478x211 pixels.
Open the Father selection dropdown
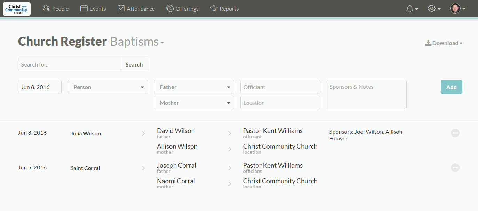point(194,87)
